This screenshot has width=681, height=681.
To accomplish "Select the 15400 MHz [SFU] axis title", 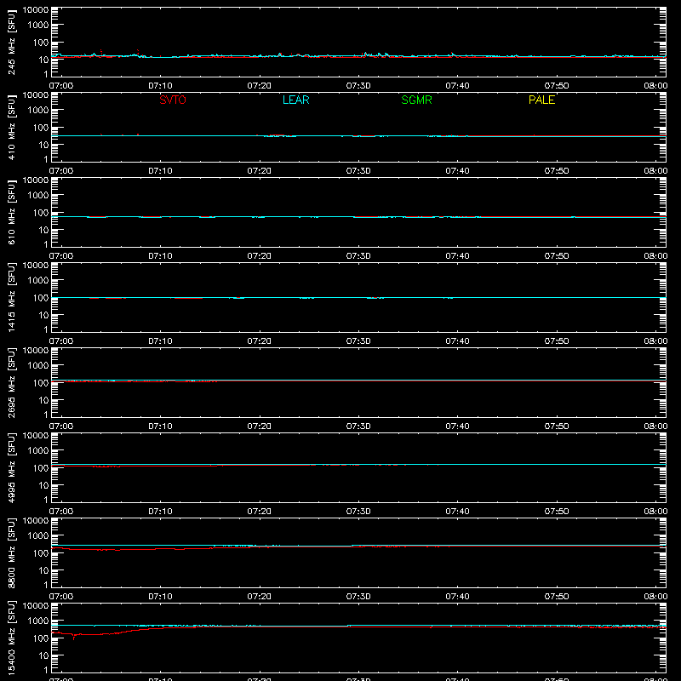I will (x=11, y=638).
